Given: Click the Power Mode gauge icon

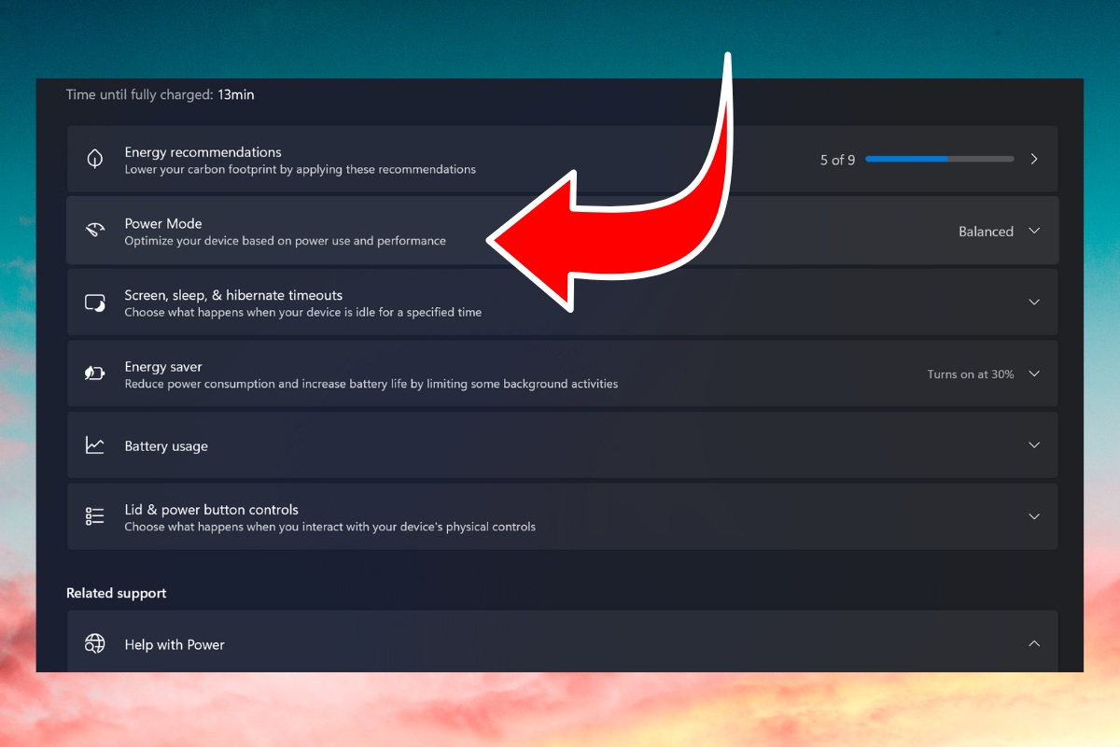Looking at the screenshot, I should point(95,231).
